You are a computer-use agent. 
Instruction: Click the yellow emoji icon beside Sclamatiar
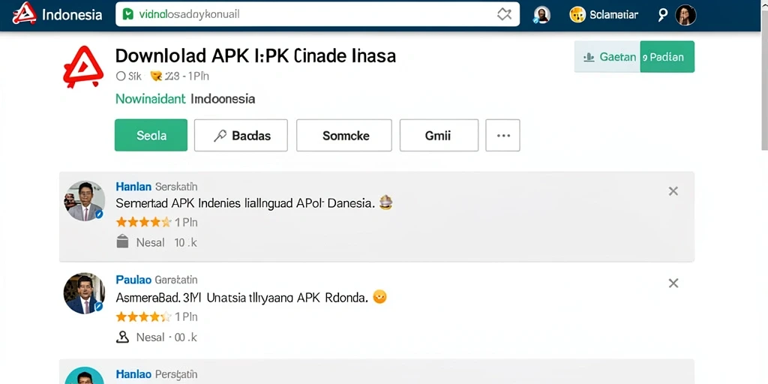577,15
